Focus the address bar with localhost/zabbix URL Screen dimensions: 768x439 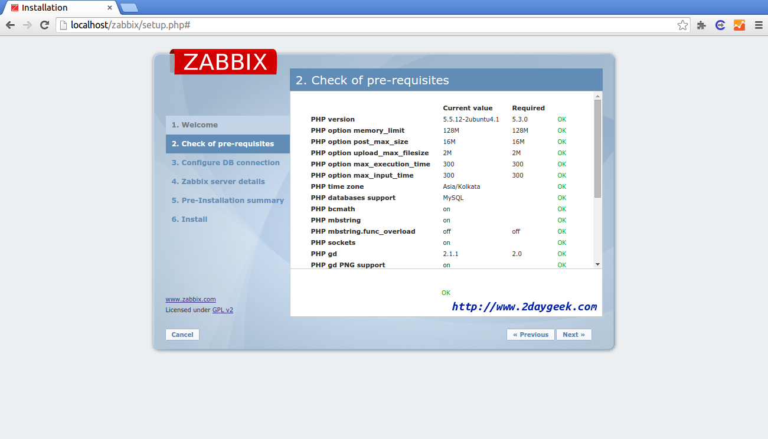pyautogui.click(x=372, y=25)
